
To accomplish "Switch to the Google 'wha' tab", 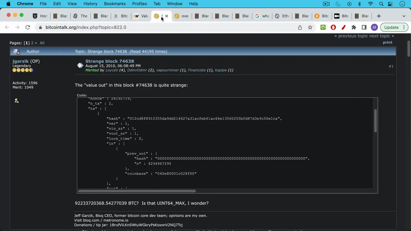I will (262, 16).
